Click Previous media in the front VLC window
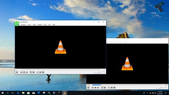This screenshot has width=169, height=95. (21, 72)
